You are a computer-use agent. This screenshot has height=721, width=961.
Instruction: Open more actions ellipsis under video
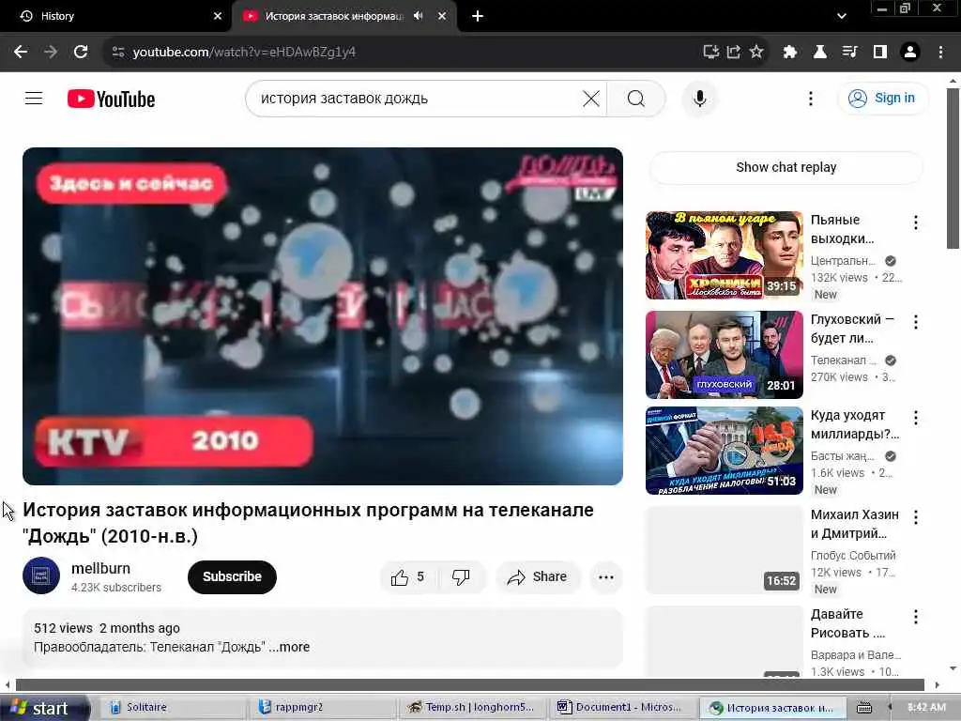pyautogui.click(x=605, y=577)
